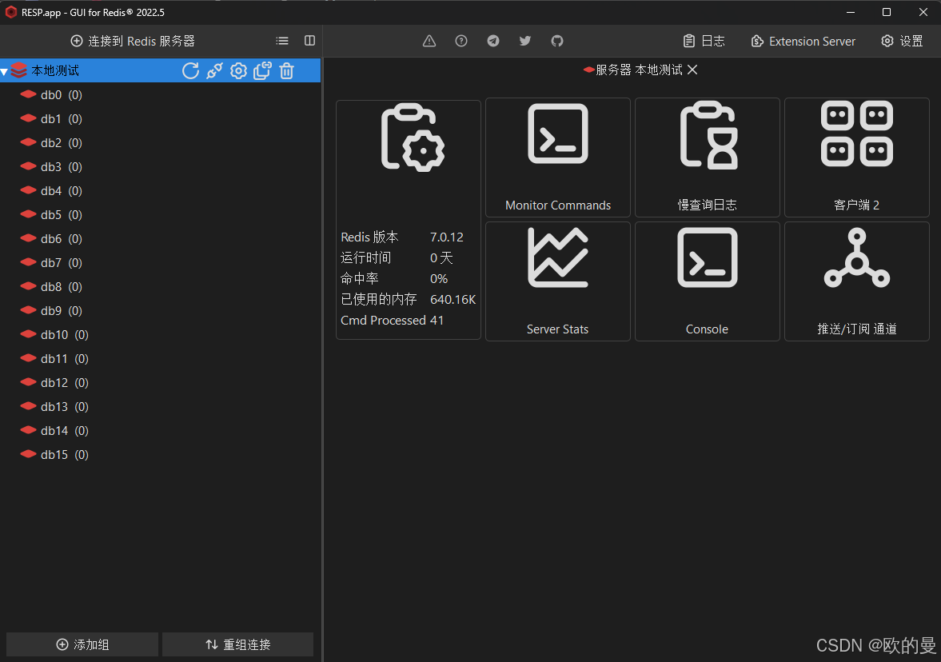Open the Server Stats chart tile
Viewport: 941px width, 662px height.
(558, 281)
